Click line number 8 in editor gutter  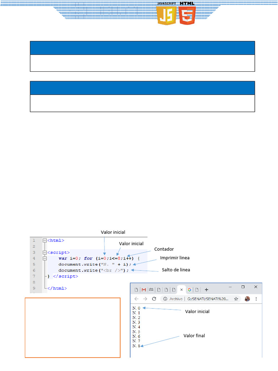[x=34, y=282]
